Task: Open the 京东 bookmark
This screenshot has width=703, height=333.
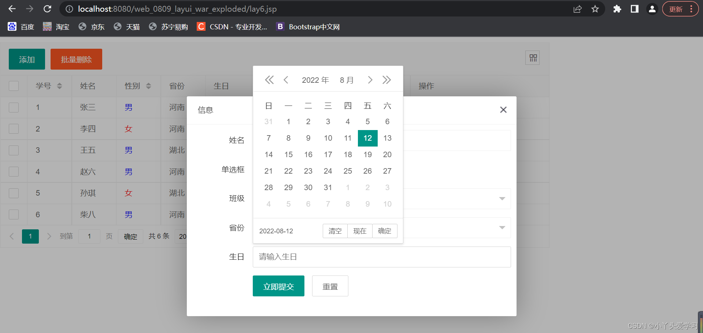Action: coord(91,26)
